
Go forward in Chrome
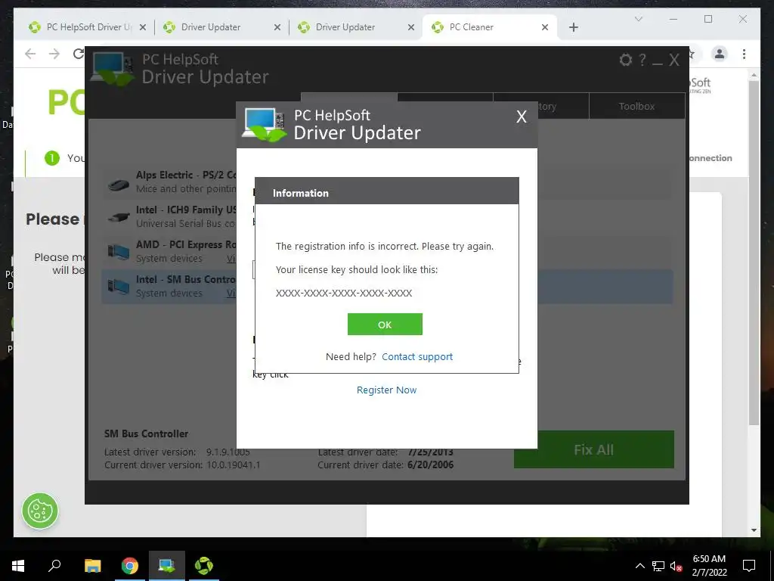pyautogui.click(x=54, y=54)
